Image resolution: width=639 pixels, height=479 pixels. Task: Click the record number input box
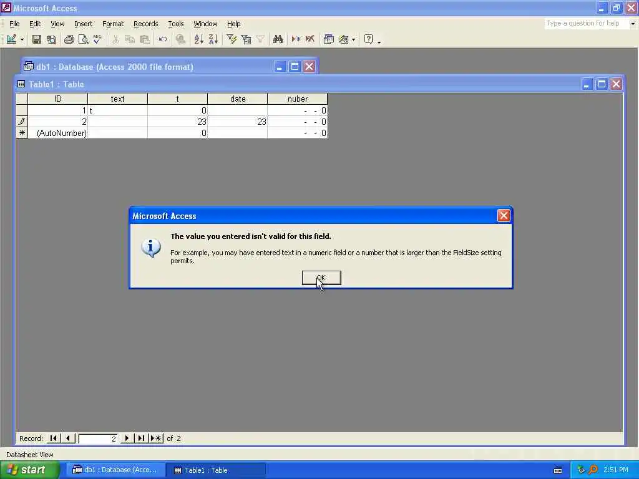click(x=98, y=438)
